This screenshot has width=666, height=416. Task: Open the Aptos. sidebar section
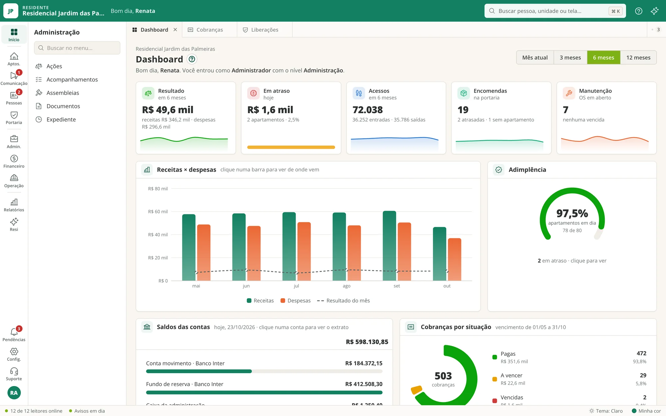(14, 59)
